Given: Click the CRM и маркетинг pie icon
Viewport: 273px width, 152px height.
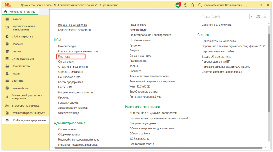Looking at the screenshot, I should [x=7, y=37].
